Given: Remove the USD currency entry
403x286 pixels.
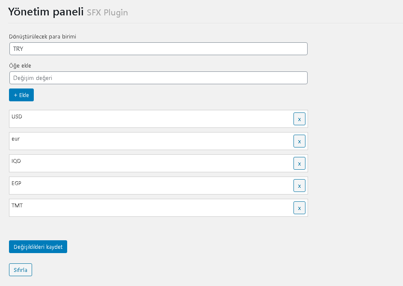Looking at the screenshot, I should click(299, 119).
